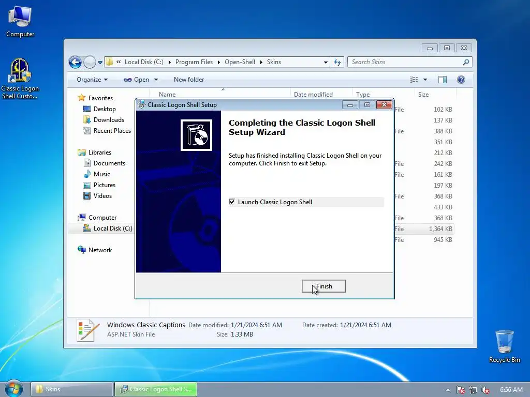The height and width of the screenshot is (397, 530).
Task: Select the Recycle Bin desktop icon
Action: [x=504, y=346]
